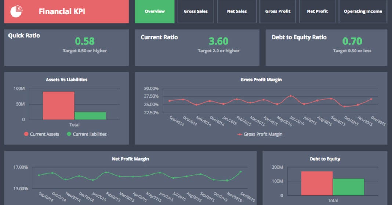The height and width of the screenshot is (205, 392).
Task: Select Dec/2015 point on Net Profit Margin line
Action: (240, 172)
